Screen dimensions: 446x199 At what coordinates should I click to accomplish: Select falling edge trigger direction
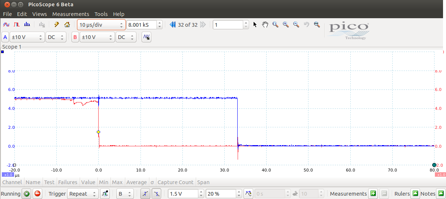[156, 193]
